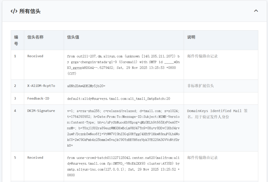Click the 所有信头 section title
The image size is (268, 182).
click(x=30, y=11)
